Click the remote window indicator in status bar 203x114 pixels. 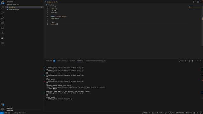pos(2,113)
